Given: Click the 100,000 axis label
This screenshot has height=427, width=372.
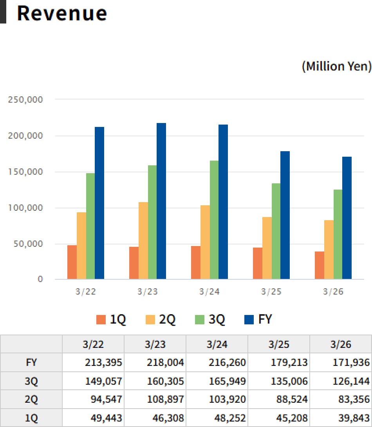Looking at the screenshot, I should pyautogui.click(x=25, y=208).
